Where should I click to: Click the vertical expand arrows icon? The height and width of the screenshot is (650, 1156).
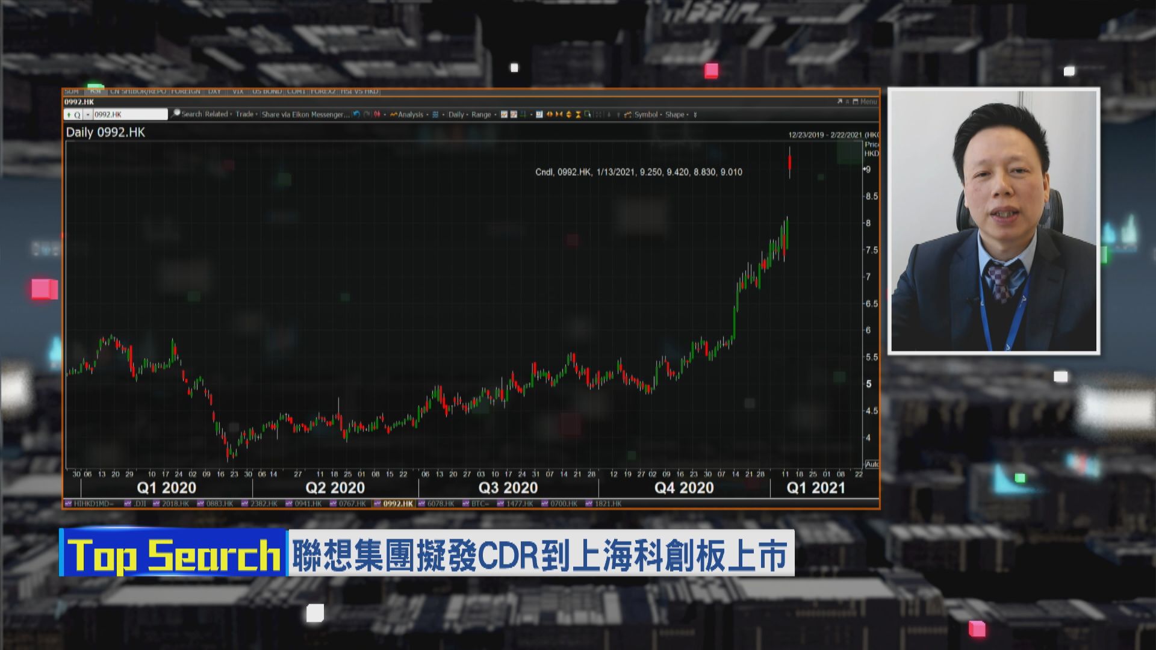point(568,114)
